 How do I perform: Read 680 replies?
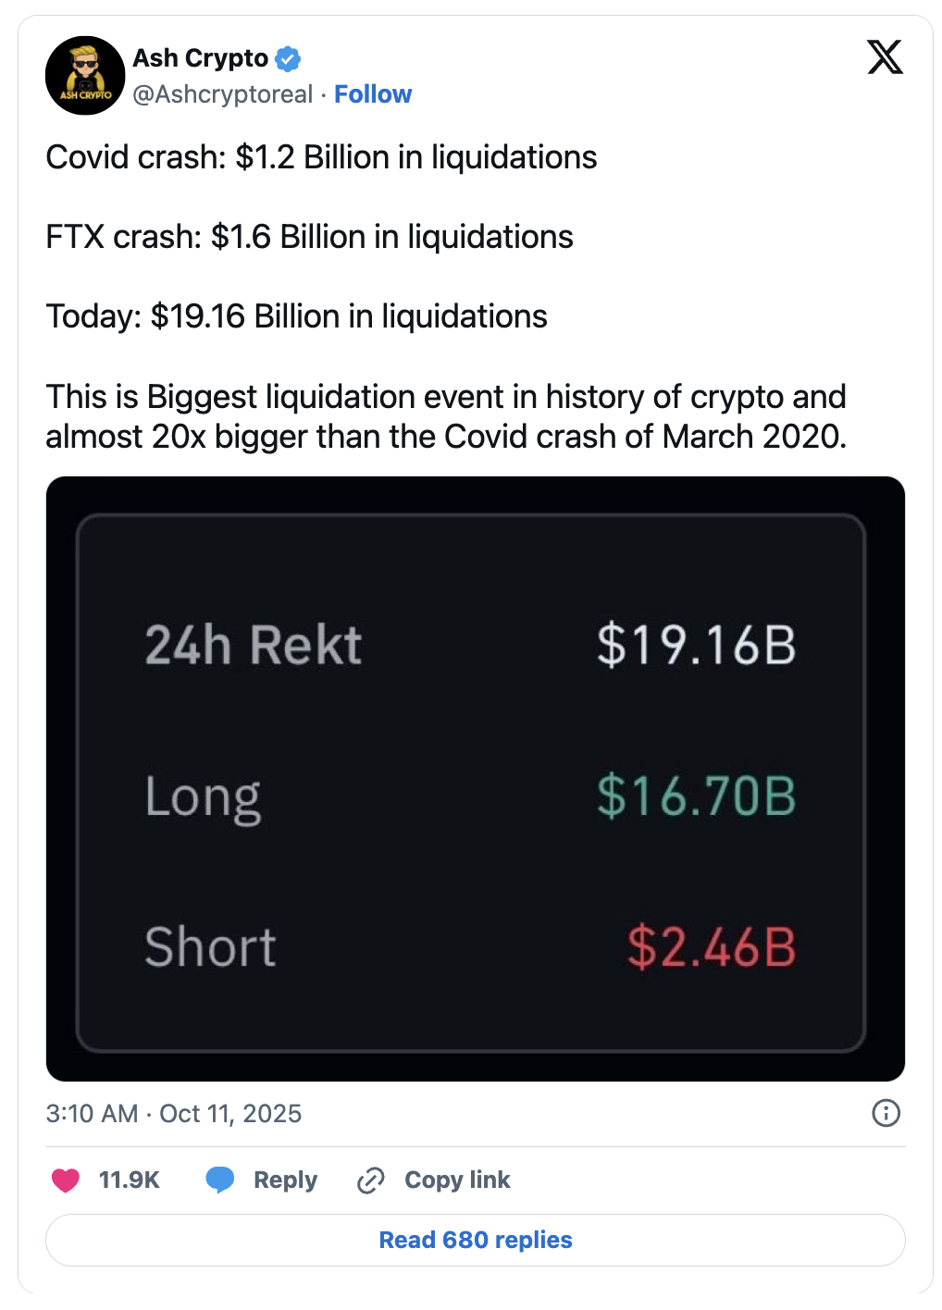tap(476, 1240)
